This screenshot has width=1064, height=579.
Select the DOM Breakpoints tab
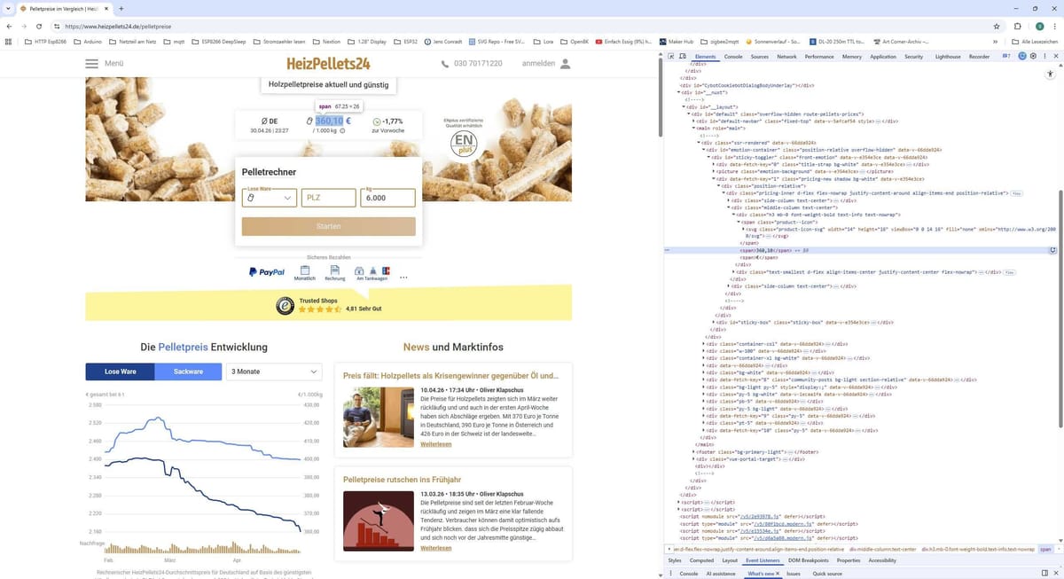pos(809,560)
